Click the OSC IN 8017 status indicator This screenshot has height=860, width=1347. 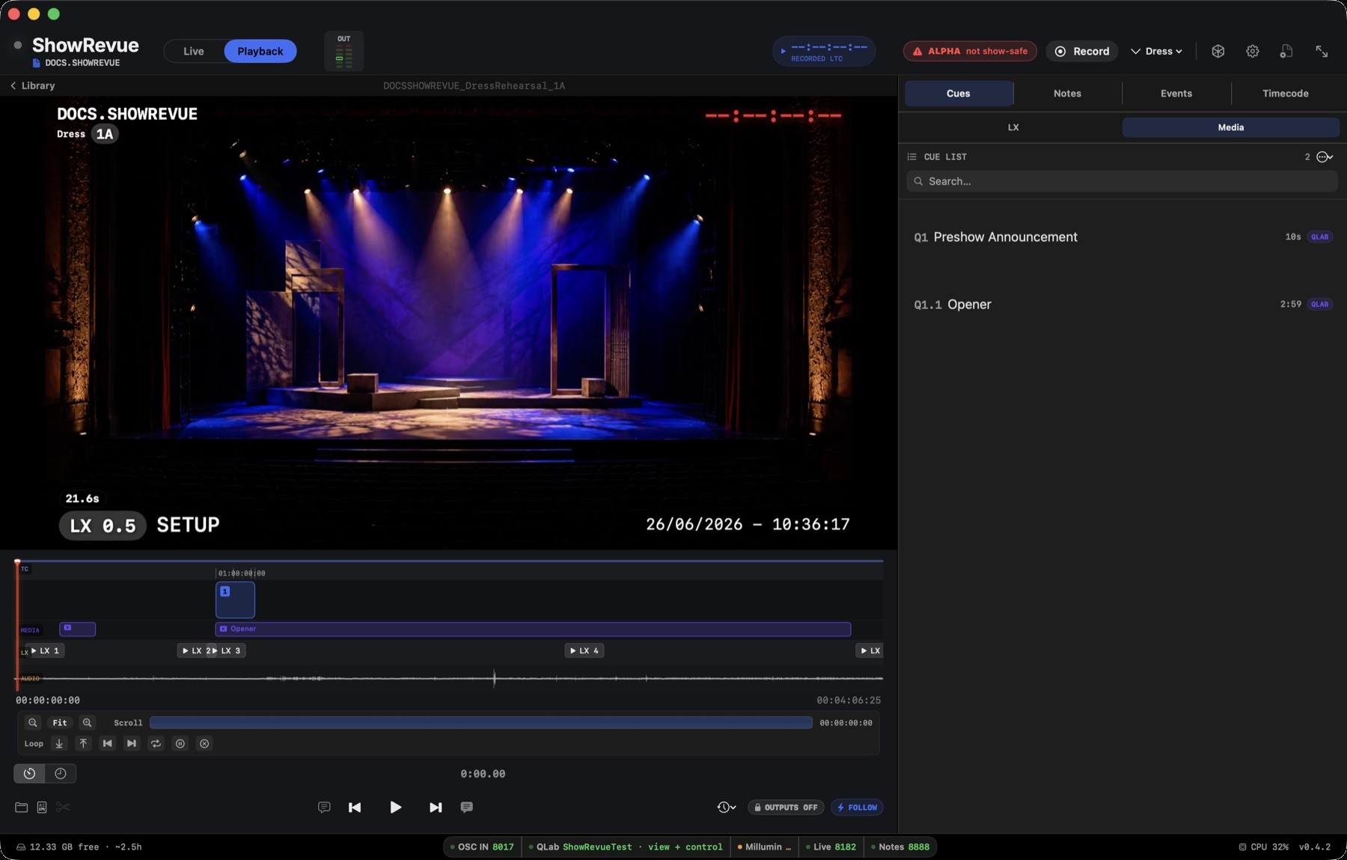[x=482, y=847]
